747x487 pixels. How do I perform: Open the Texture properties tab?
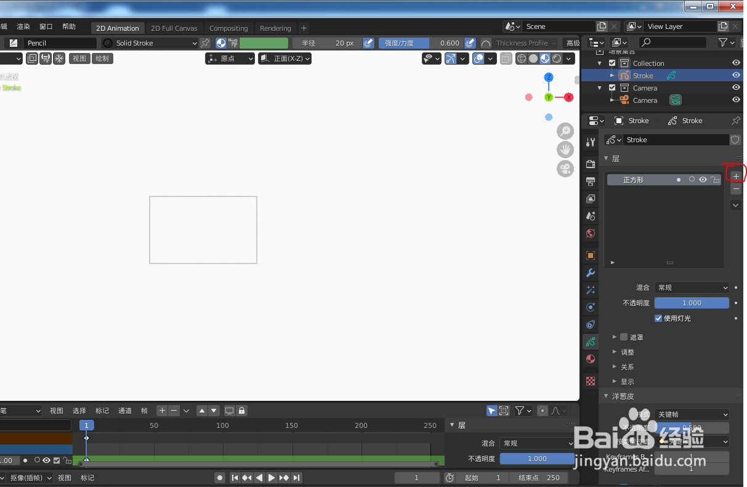tap(591, 381)
